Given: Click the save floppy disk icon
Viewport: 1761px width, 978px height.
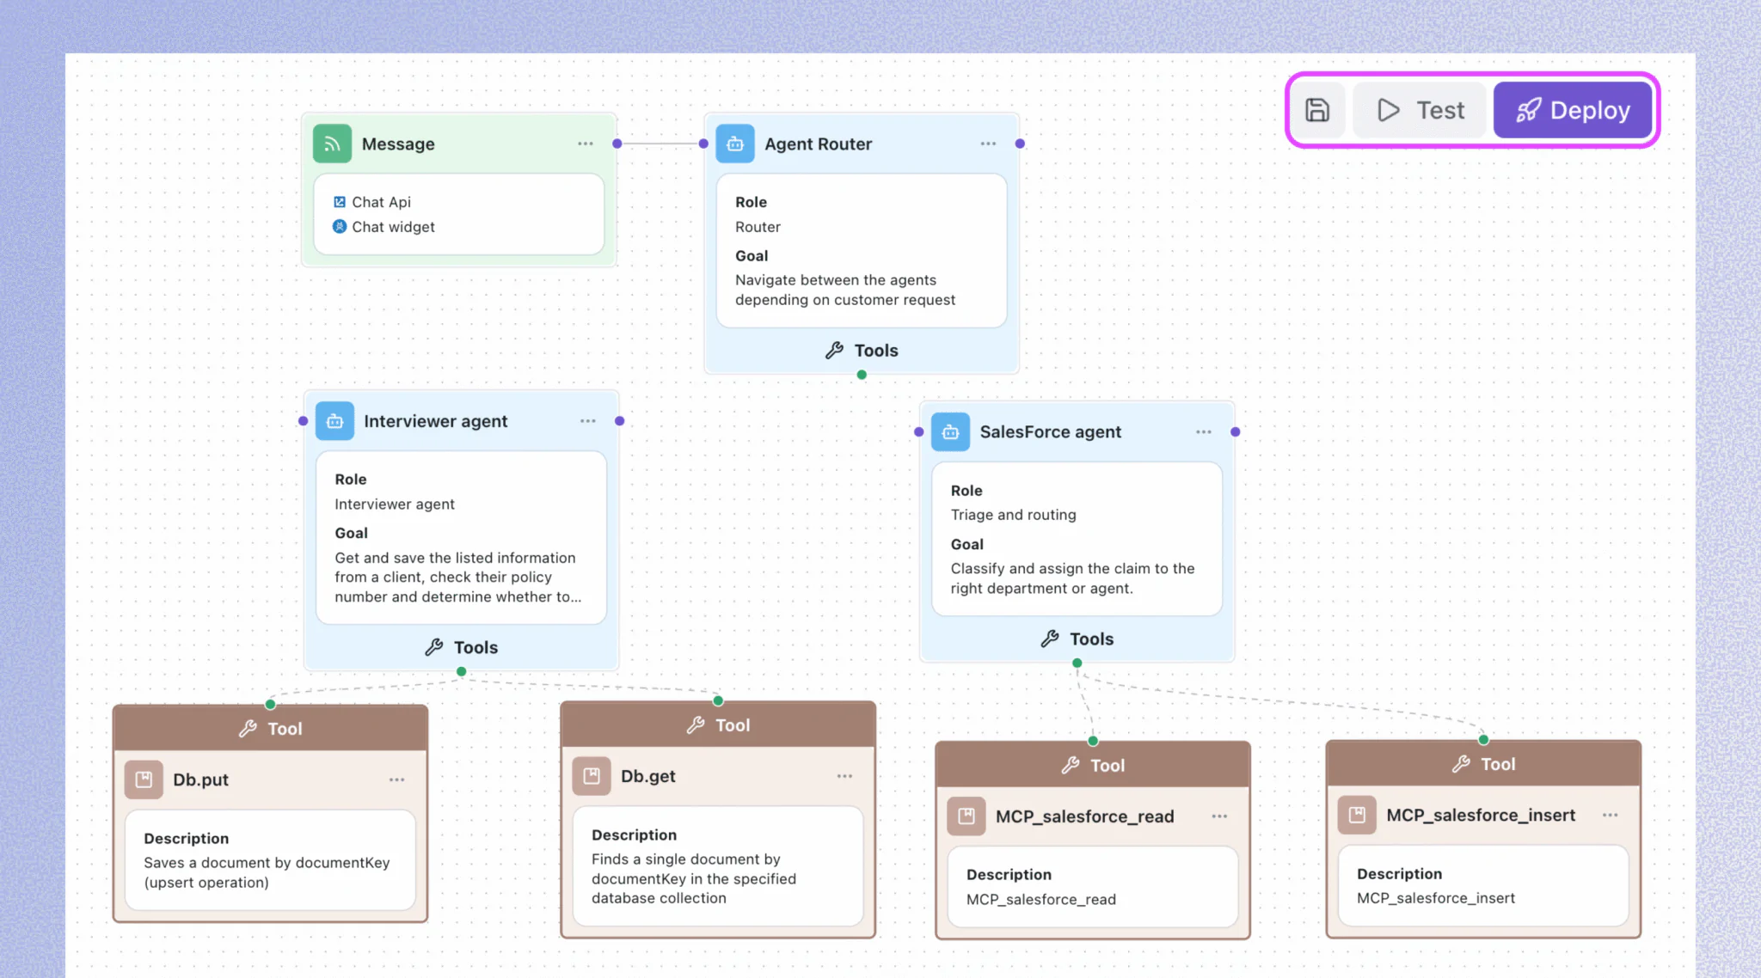Looking at the screenshot, I should coord(1317,110).
